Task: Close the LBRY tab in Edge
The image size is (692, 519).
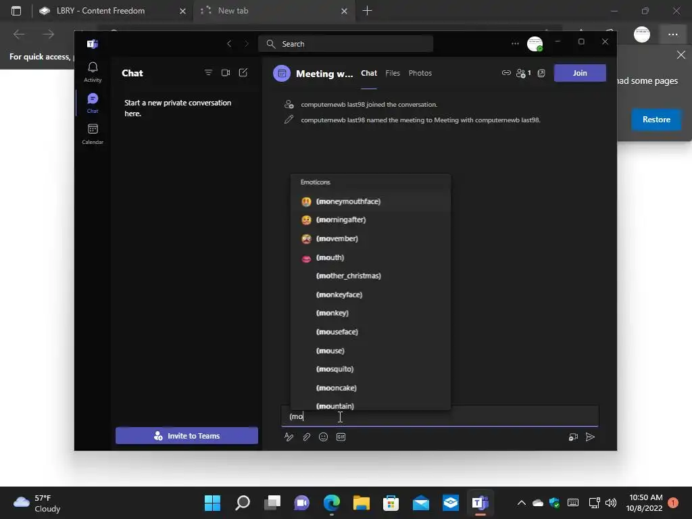Action: pyautogui.click(x=182, y=11)
